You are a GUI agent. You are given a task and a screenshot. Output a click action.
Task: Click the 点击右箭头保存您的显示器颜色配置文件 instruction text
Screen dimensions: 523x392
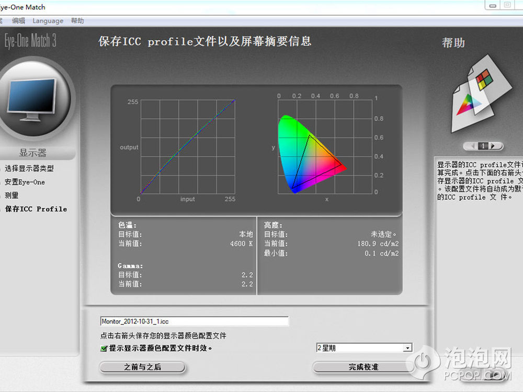(163, 336)
